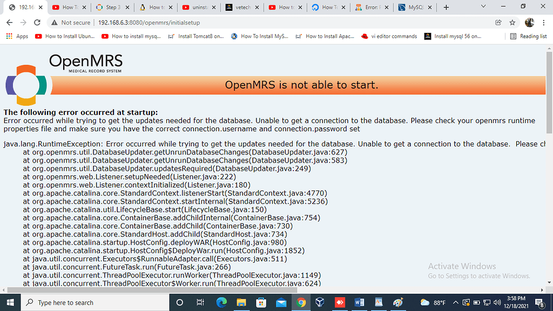The width and height of the screenshot is (553, 311).
Task: Reload the current page
Action: tap(37, 24)
